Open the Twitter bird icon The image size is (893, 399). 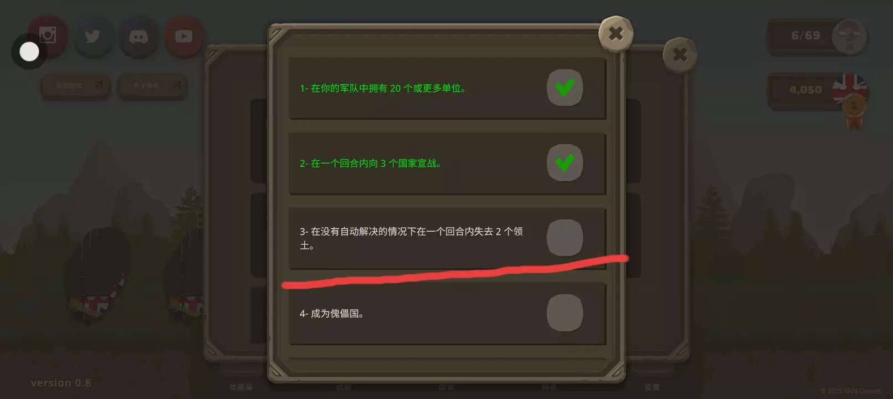[93, 37]
